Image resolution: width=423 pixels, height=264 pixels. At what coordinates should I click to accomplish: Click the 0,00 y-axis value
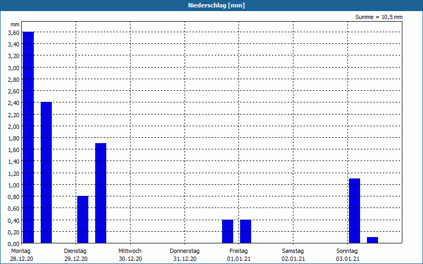[x=14, y=244]
